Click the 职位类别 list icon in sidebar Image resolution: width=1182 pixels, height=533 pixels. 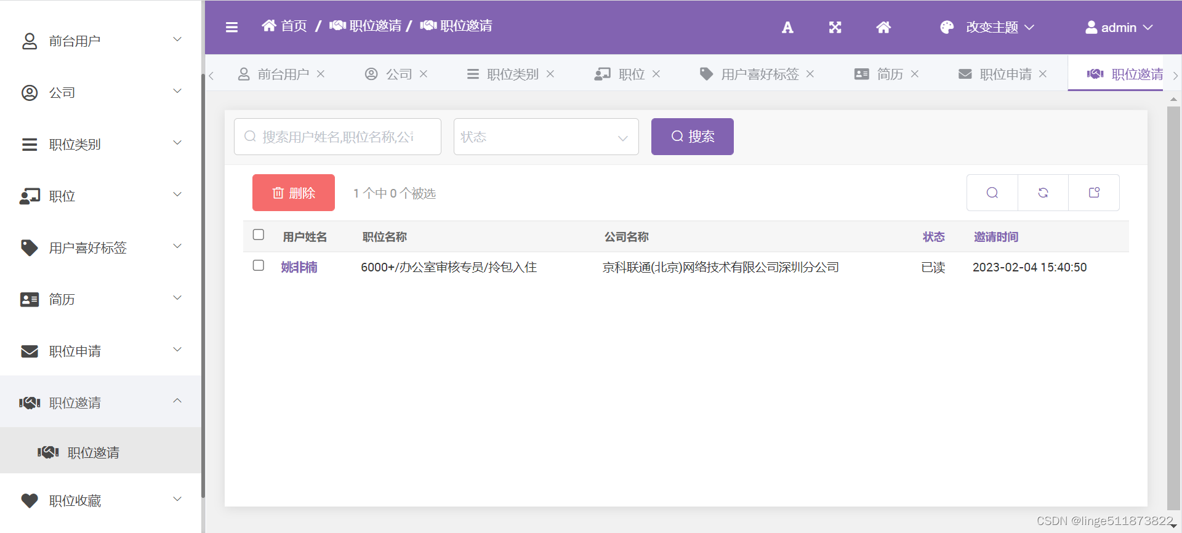30,145
